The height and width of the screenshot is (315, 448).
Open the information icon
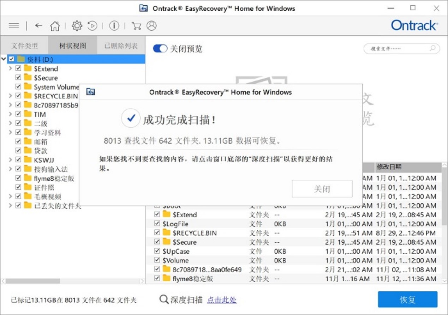(114, 25)
